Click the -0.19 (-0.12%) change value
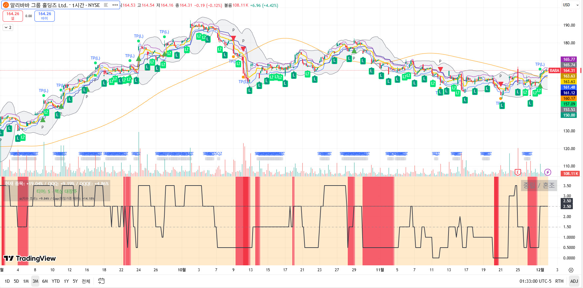 208,5
